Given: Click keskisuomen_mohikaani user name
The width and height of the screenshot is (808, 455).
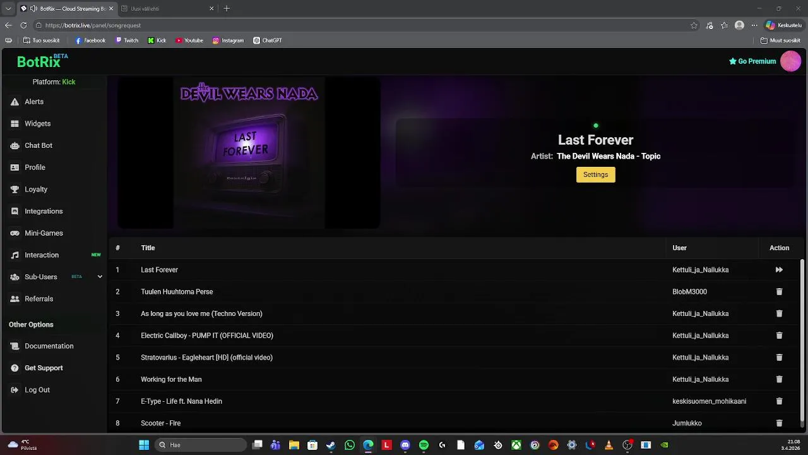Looking at the screenshot, I should tap(709, 401).
